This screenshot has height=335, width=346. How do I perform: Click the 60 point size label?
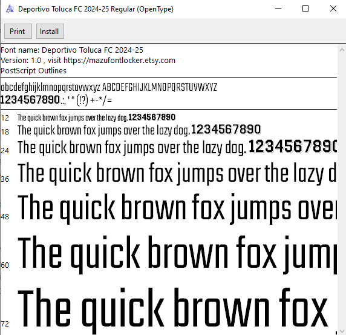tap(5, 265)
